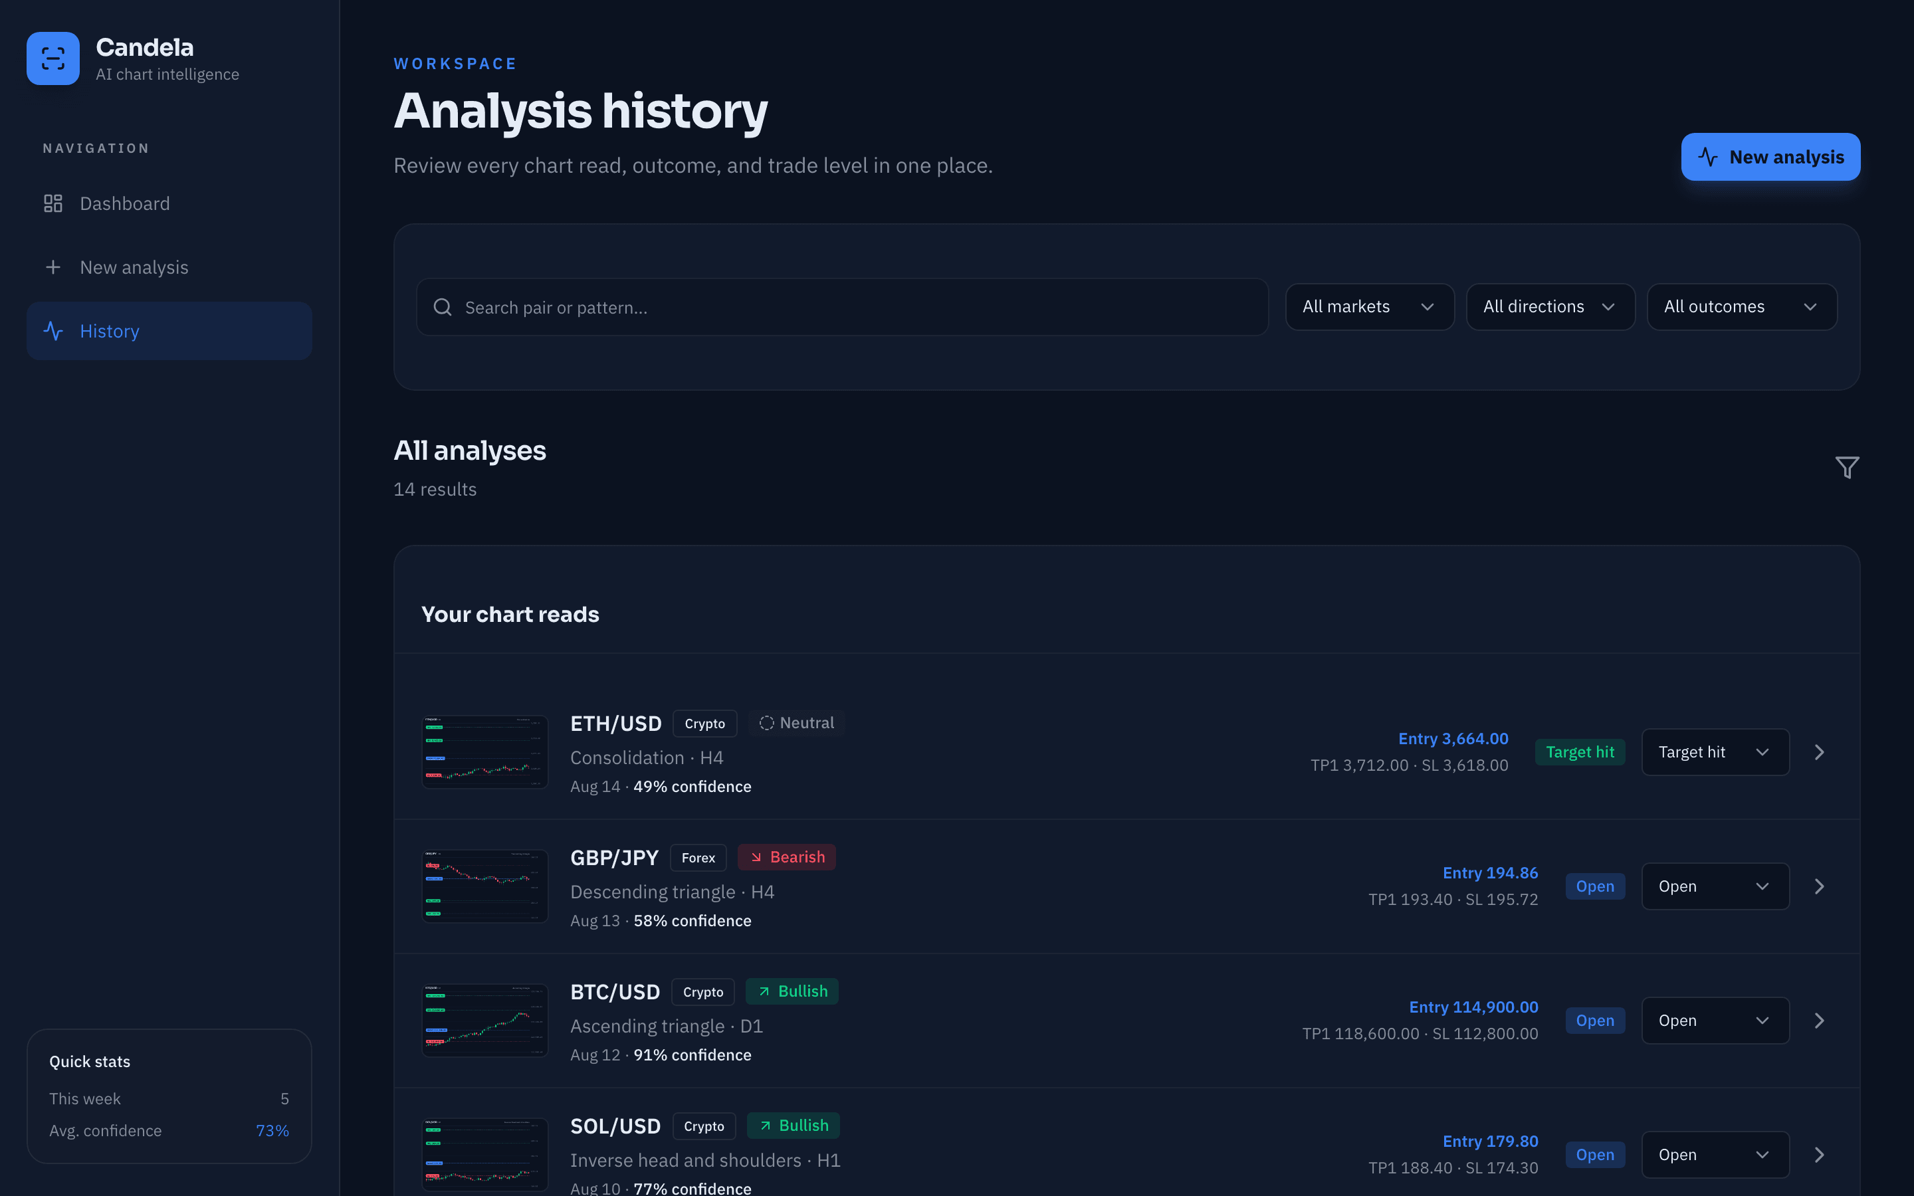
Task: Click the blue New analysis button
Action: pyautogui.click(x=1770, y=157)
